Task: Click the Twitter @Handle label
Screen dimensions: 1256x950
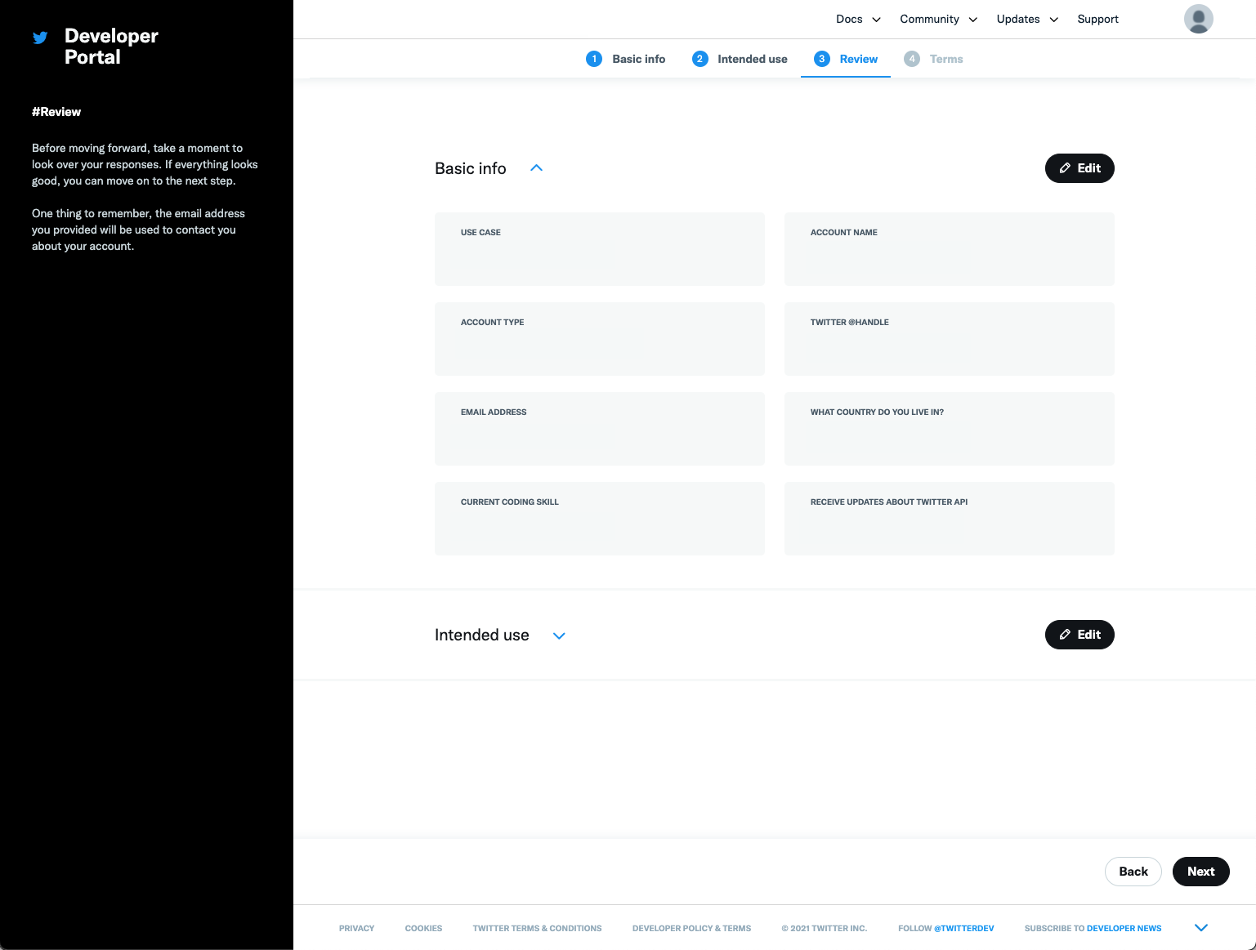Action: (x=850, y=323)
